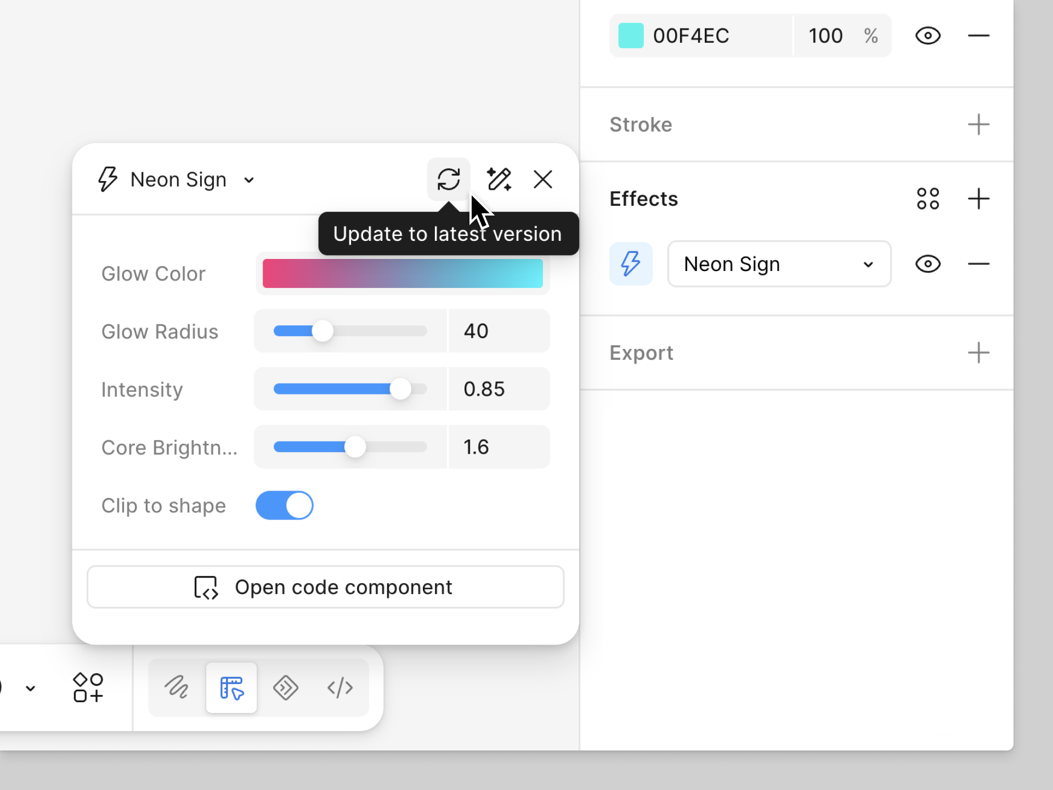Viewport: 1053px width, 790px height.
Task: Hide the 00F4EC fill with eye icon
Action: (928, 36)
